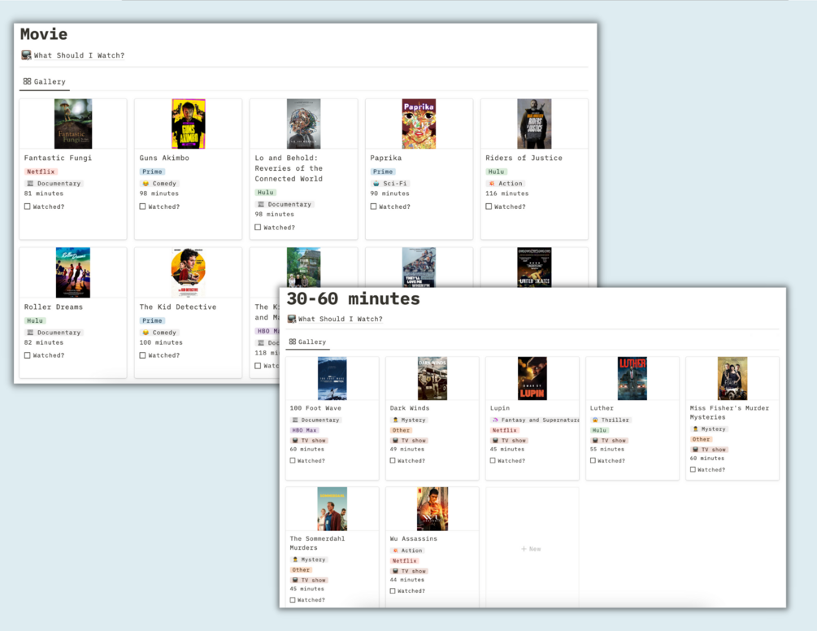
Task: Add a new card with the New button
Action: [x=532, y=549]
